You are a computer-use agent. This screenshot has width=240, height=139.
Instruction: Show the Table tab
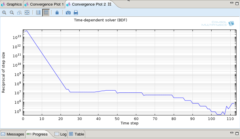click(x=77, y=134)
